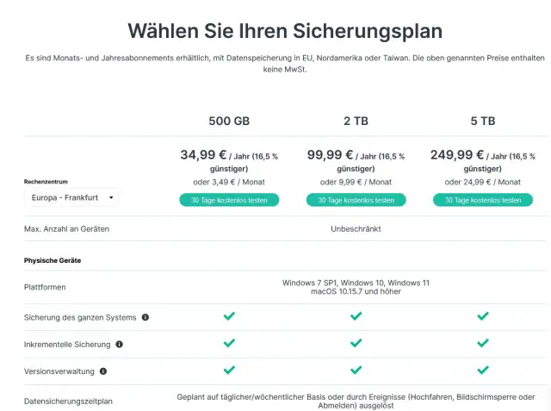Open the Rechenzentrum dropdown Europa - Frankfurt
This screenshot has height=411, width=551.
tap(71, 198)
